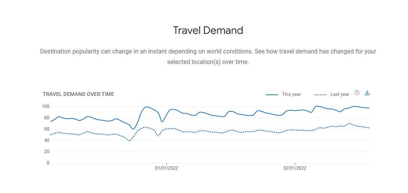Click the "selected location(s) over time" text line
This screenshot has width=408, height=193.
(208, 62)
